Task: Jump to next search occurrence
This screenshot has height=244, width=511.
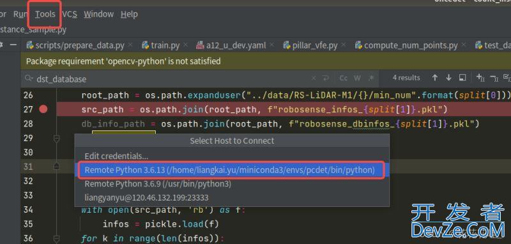Action: [449, 78]
